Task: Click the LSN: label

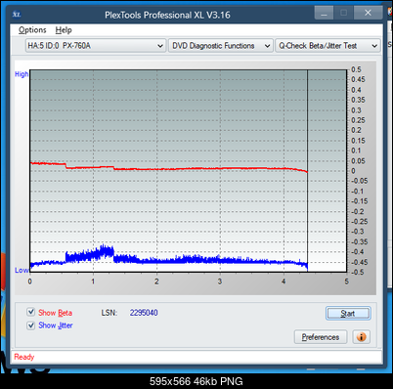Action: 109,313
